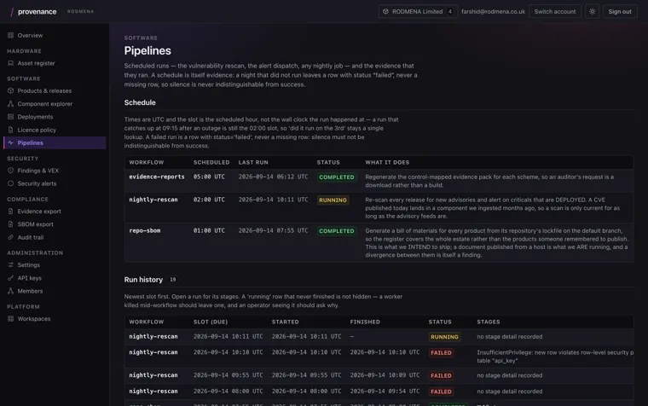Click the RUNNING badge in Run history
Image resolution: width=648 pixels, height=406 pixels.
(x=444, y=337)
